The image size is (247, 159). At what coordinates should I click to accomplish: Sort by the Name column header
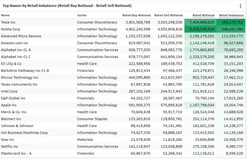6,15
